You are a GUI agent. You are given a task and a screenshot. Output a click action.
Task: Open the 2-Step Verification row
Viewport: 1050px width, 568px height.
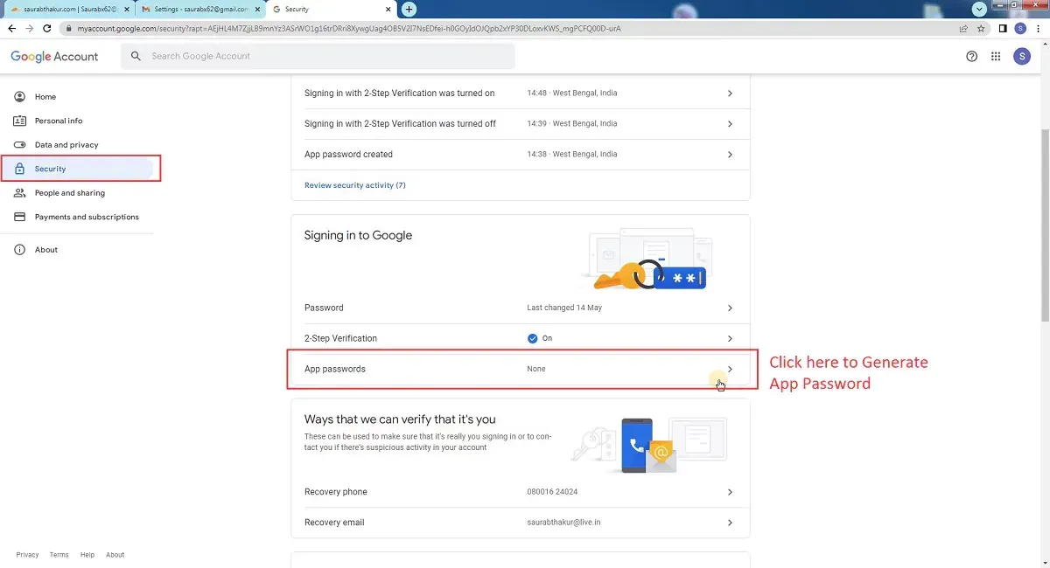(x=521, y=338)
